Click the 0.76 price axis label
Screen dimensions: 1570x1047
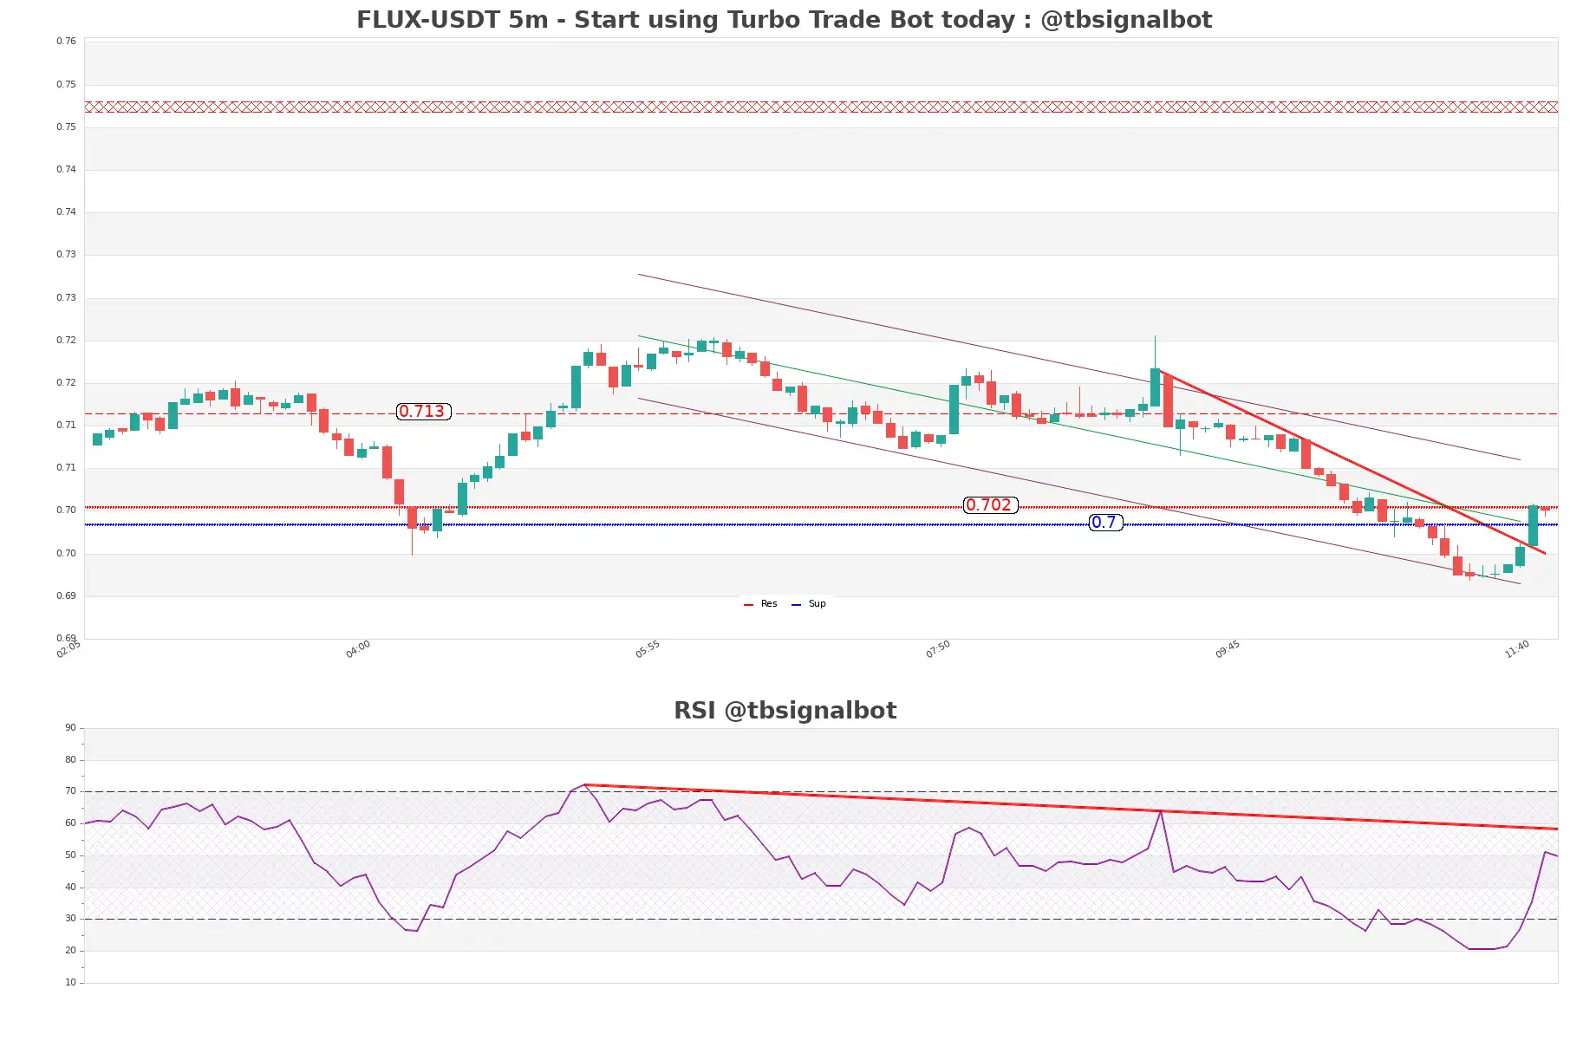(66, 41)
